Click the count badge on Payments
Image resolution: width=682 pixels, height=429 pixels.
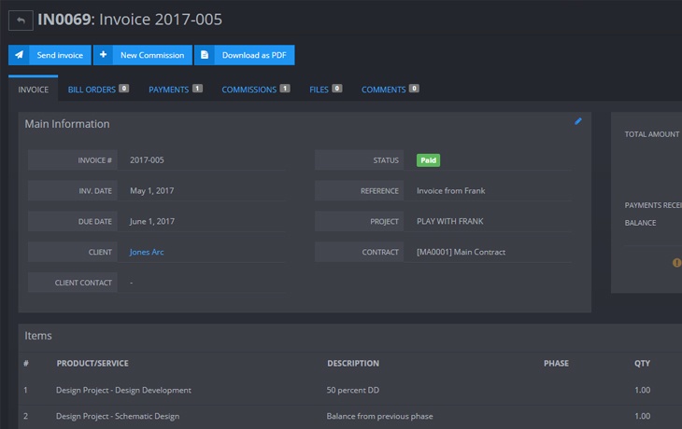[x=197, y=89]
